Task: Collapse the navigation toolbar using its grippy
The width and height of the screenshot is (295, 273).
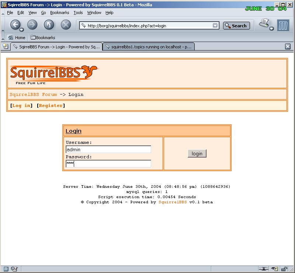Action: point(3,25)
